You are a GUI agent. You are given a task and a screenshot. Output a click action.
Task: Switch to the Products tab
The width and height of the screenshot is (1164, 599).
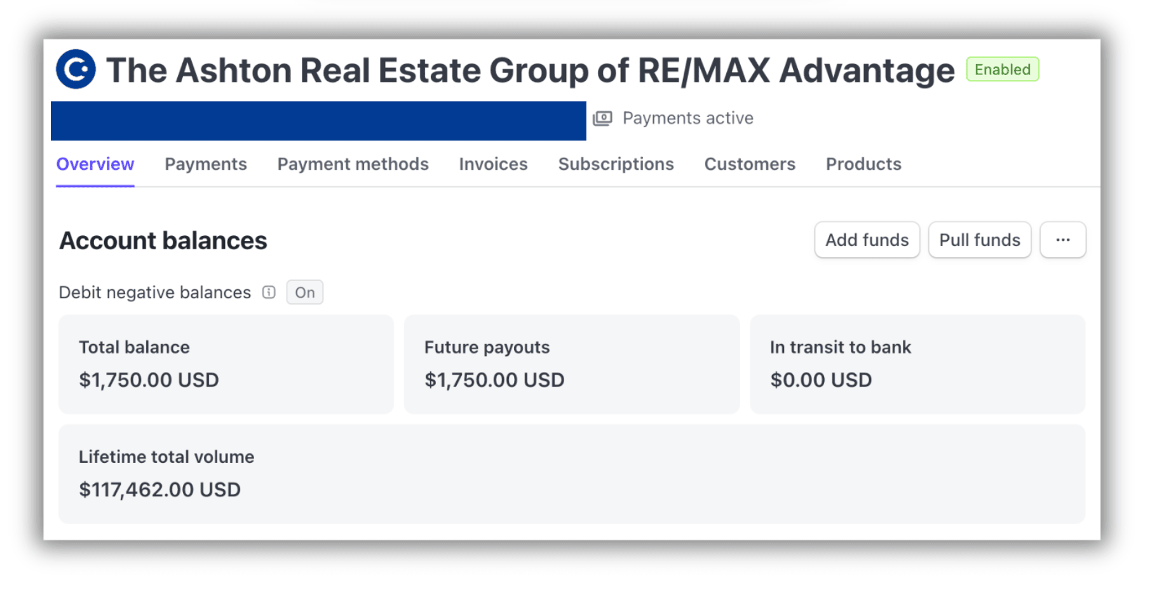pos(863,164)
